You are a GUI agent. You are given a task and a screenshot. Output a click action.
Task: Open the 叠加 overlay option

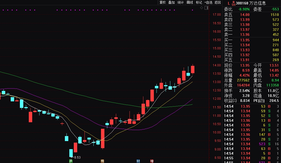coord(171,2)
